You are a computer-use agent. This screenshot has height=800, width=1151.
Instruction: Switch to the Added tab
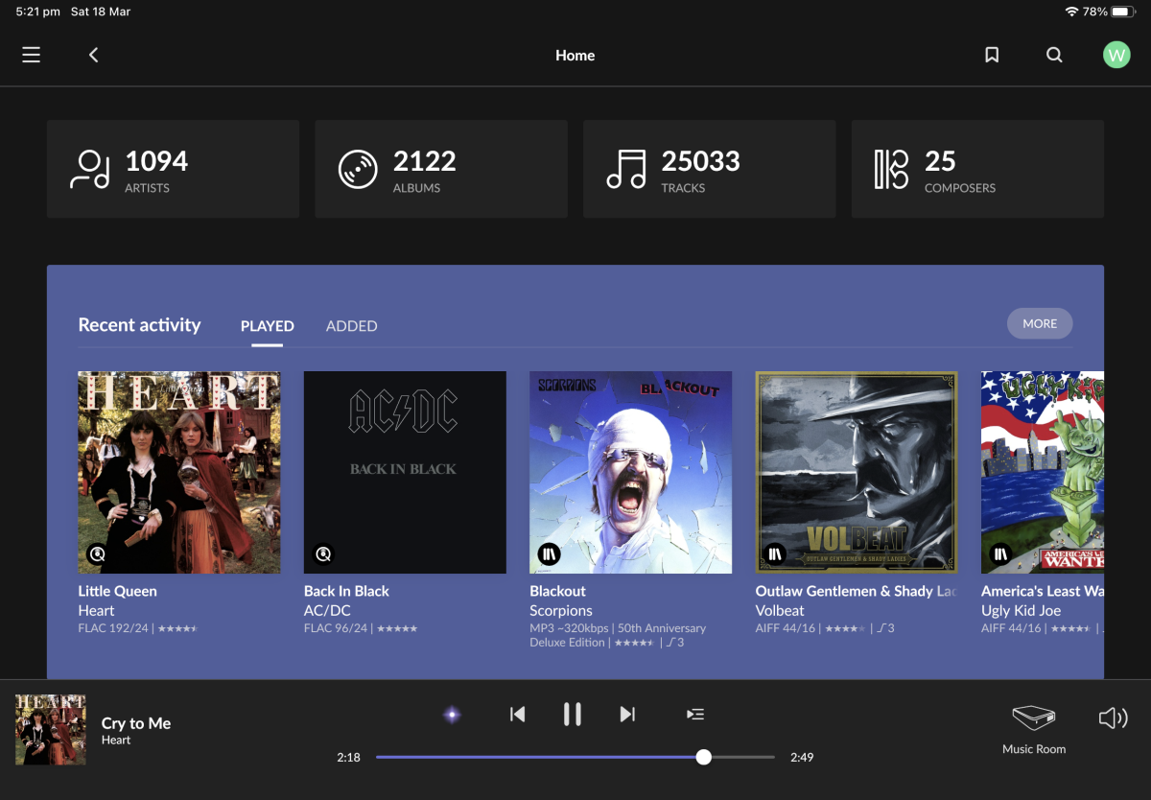[352, 326]
